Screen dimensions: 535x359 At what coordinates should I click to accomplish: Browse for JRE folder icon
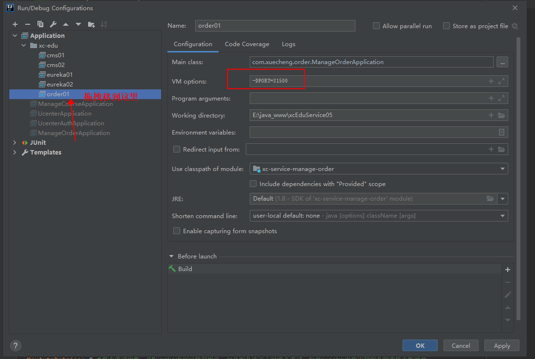[x=490, y=199]
